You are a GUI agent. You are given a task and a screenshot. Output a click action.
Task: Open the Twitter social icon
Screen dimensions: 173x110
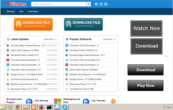[101, 4]
